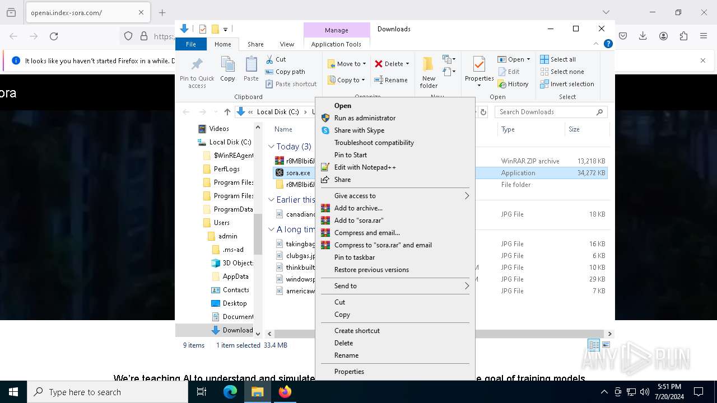Click the Cut scissors icon in ribbon
The height and width of the screenshot is (403, 717).
click(x=269, y=59)
